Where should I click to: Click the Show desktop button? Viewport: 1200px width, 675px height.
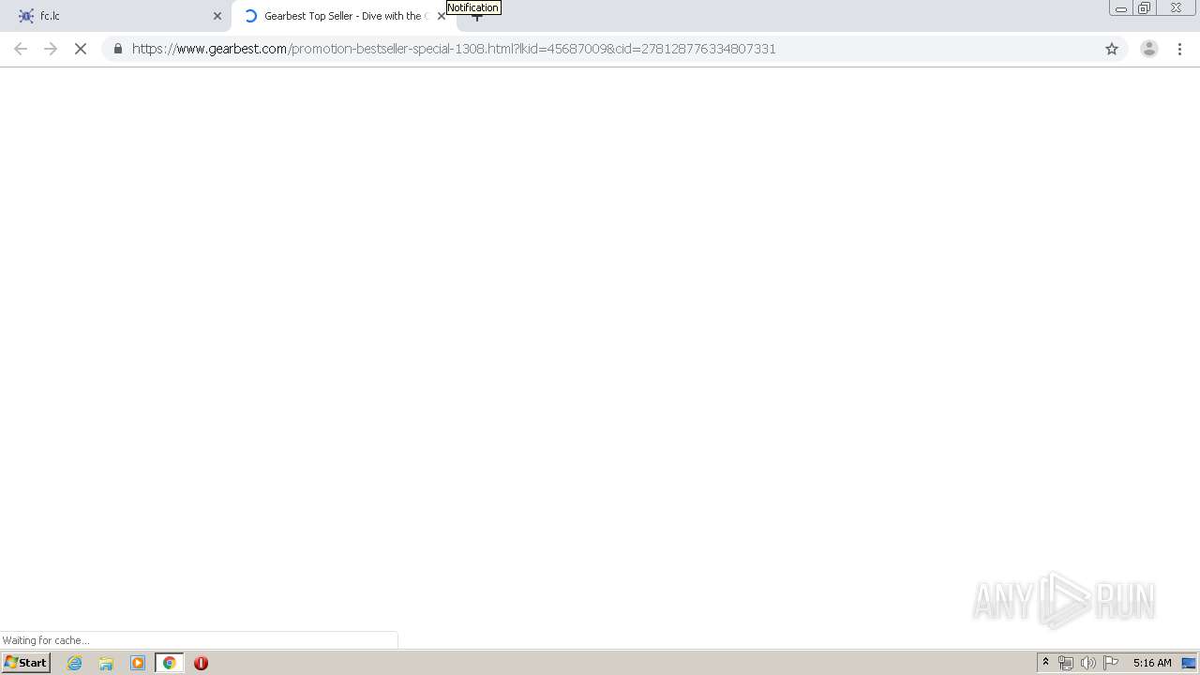pyautogui.click(x=1189, y=663)
